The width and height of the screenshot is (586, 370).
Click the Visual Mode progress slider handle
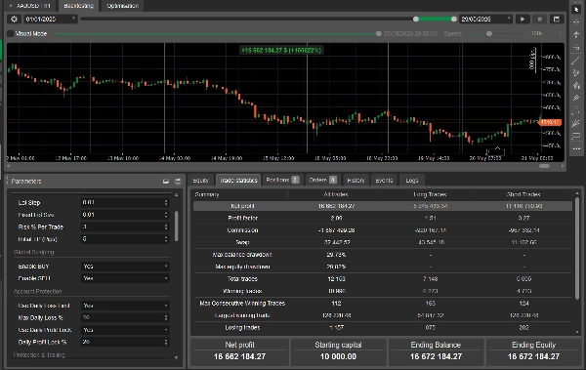tap(379, 33)
